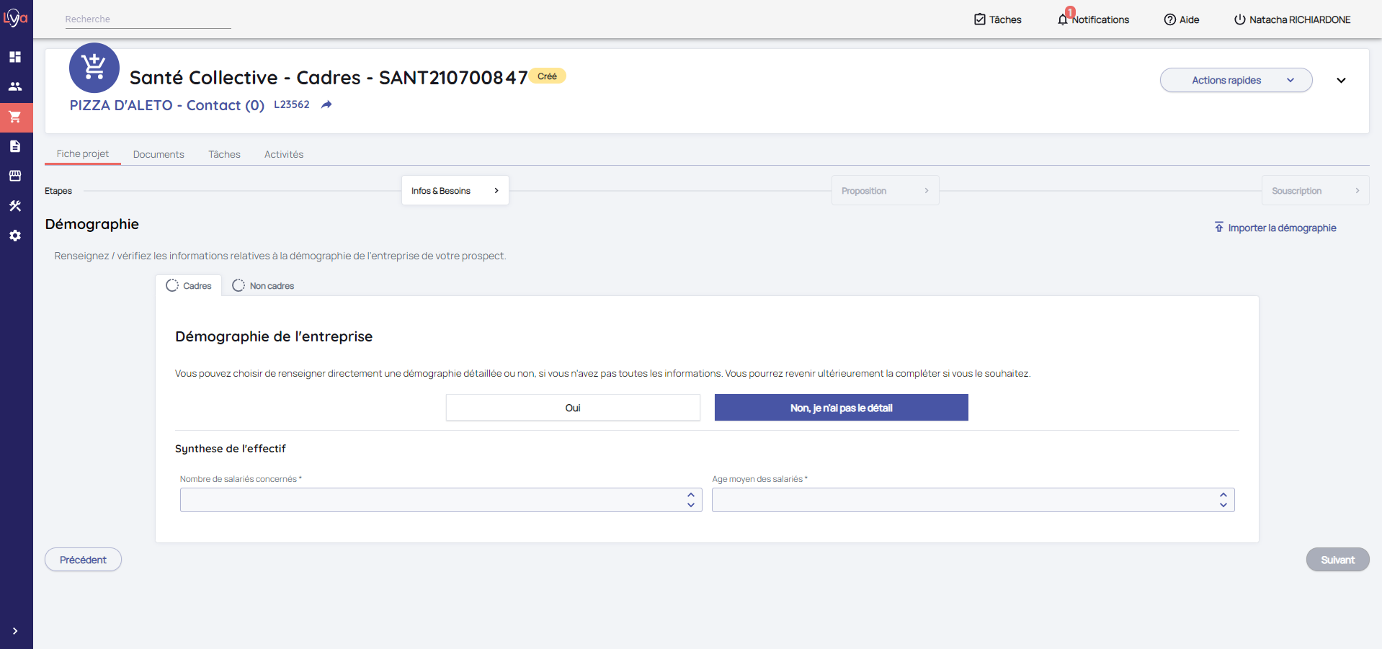Open the tools wrench sidebar icon
This screenshot has height=649, width=1382.
pyautogui.click(x=15, y=206)
